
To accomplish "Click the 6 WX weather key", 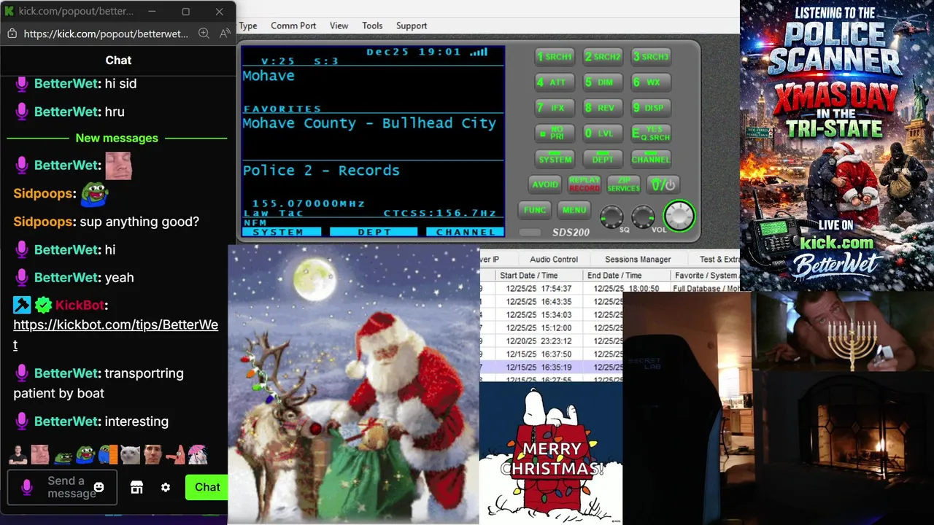I will [651, 82].
